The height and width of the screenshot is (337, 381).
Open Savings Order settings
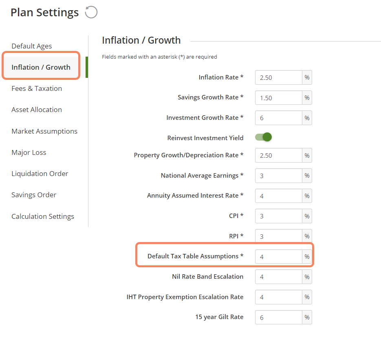coord(34,195)
